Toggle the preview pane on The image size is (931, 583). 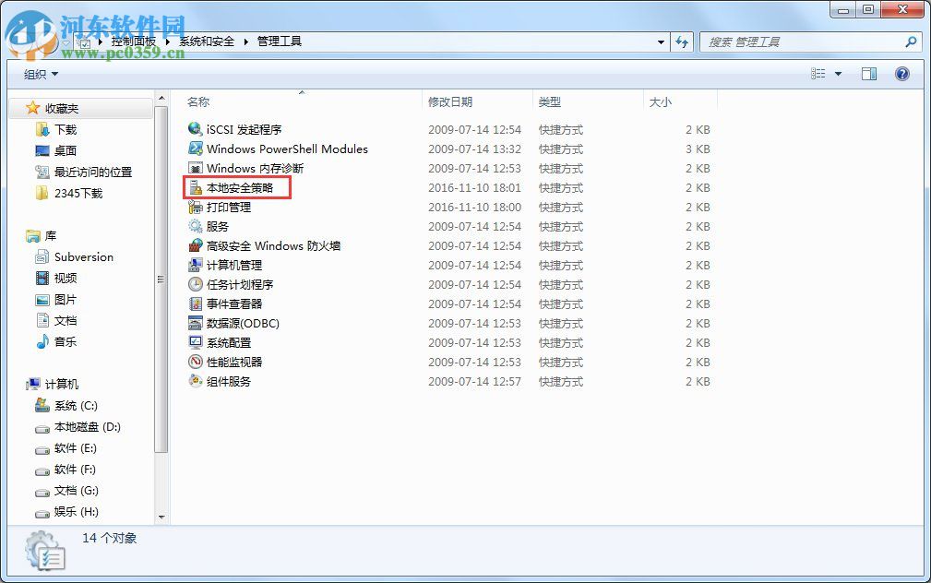pos(868,74)
